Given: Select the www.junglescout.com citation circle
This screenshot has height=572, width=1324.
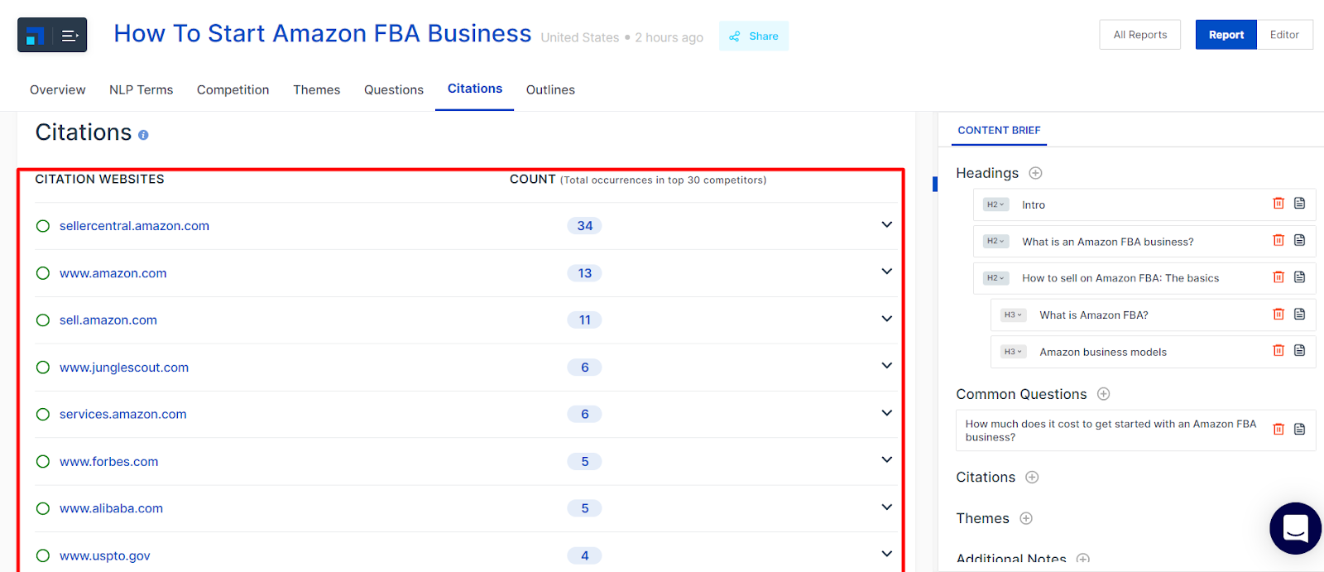Looking at the screenshot, I should [x=43, y=368].
